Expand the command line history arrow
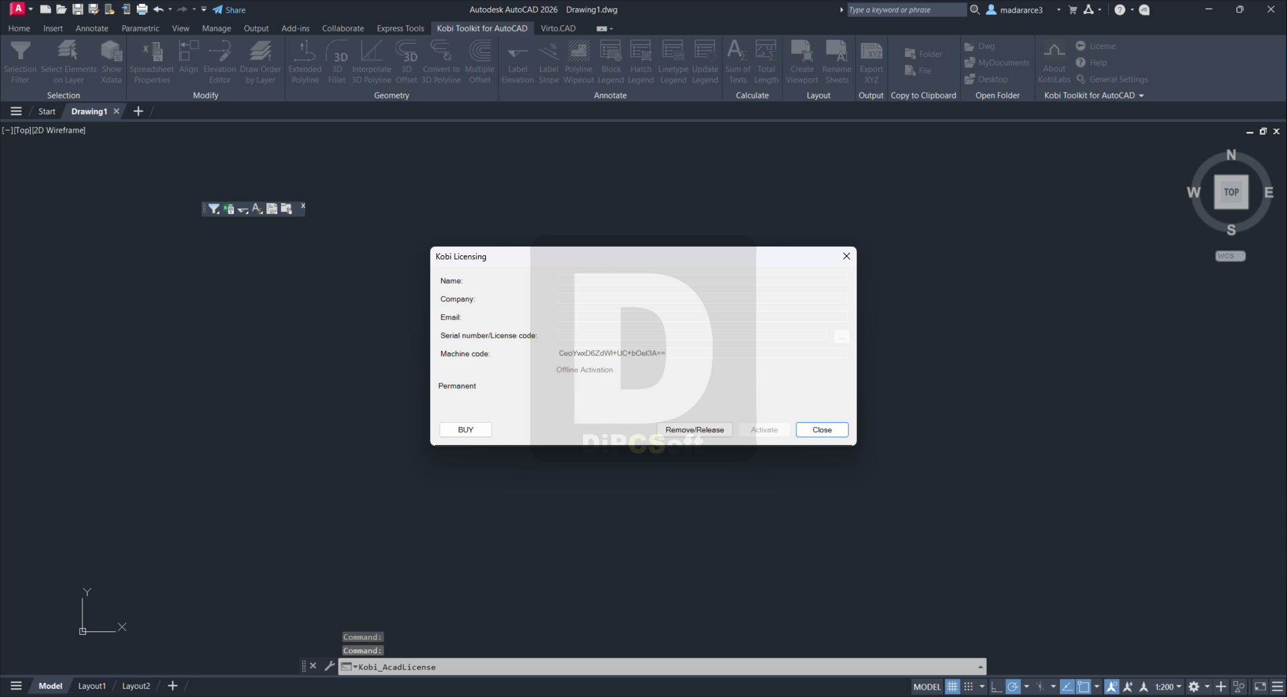The image size is (1287, 697). coord(980,667)
